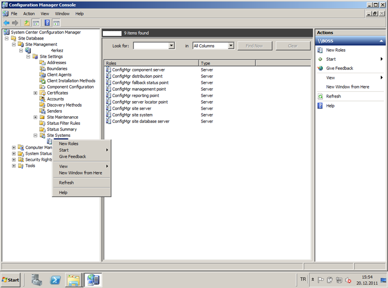Open the Window menu
The width and height of the screenshot is (388, 288).
[62, 14]
